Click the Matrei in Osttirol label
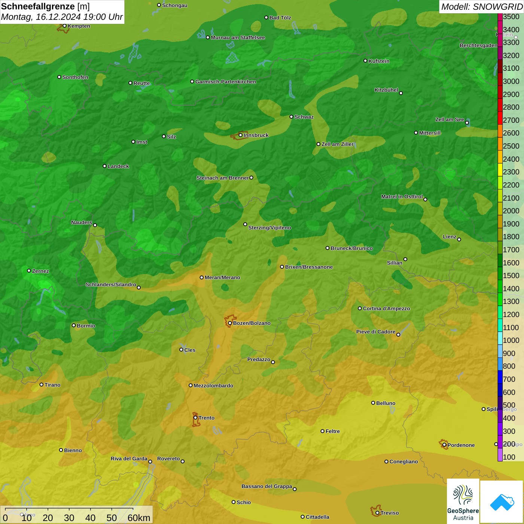Screen dimensions: 524x524 coord(402,196)
